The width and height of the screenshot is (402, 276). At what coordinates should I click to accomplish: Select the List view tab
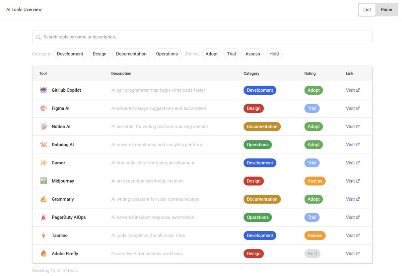tap(367, 9)
